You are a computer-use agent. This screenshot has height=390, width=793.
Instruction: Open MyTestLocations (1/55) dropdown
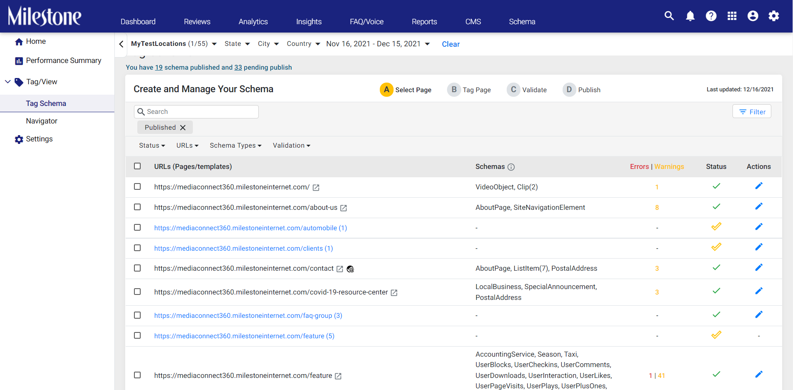(x=174, y=44)
